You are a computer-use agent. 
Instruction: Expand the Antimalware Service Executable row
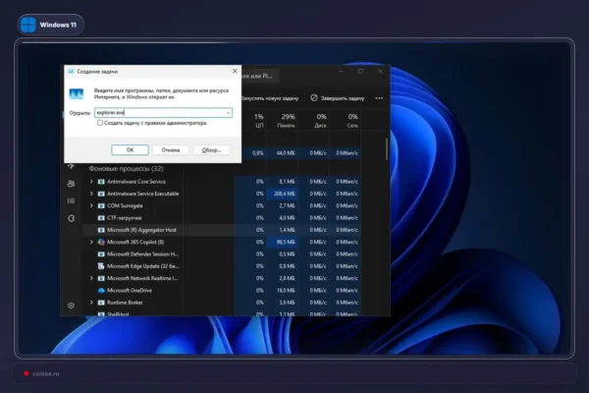pyautogui.click(x=91, y=194)
